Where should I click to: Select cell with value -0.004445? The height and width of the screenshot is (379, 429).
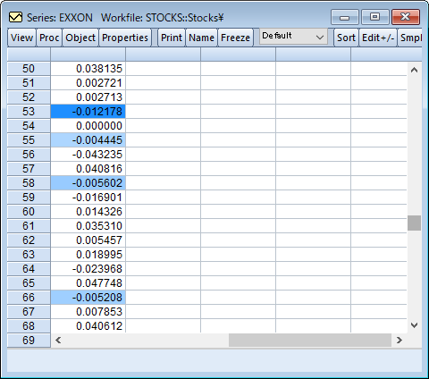[x=88, y=140]
